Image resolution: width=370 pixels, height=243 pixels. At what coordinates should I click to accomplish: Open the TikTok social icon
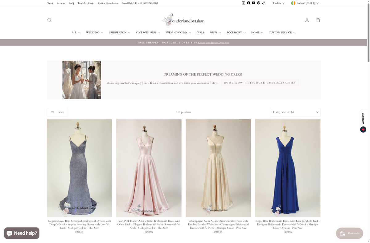point(264,3)
